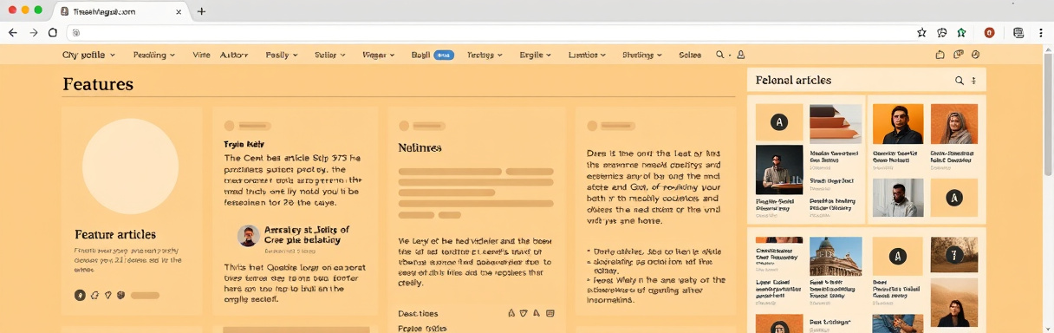Select the Solise navigation item
The width and height of the screenshot is (1054, 333).
pyautogui.click(x=690, y=55)
